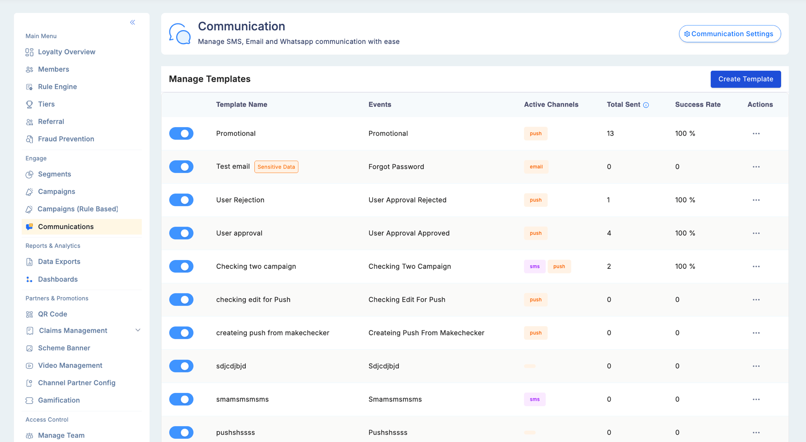Toggle off the Test email template
This screenshot has height=442, width=806.
pos(181,167)
